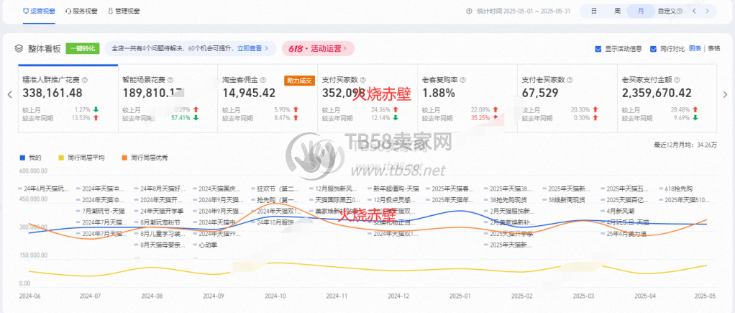Open the 立即查看 link
735x313 pixels.
(252, 48)
